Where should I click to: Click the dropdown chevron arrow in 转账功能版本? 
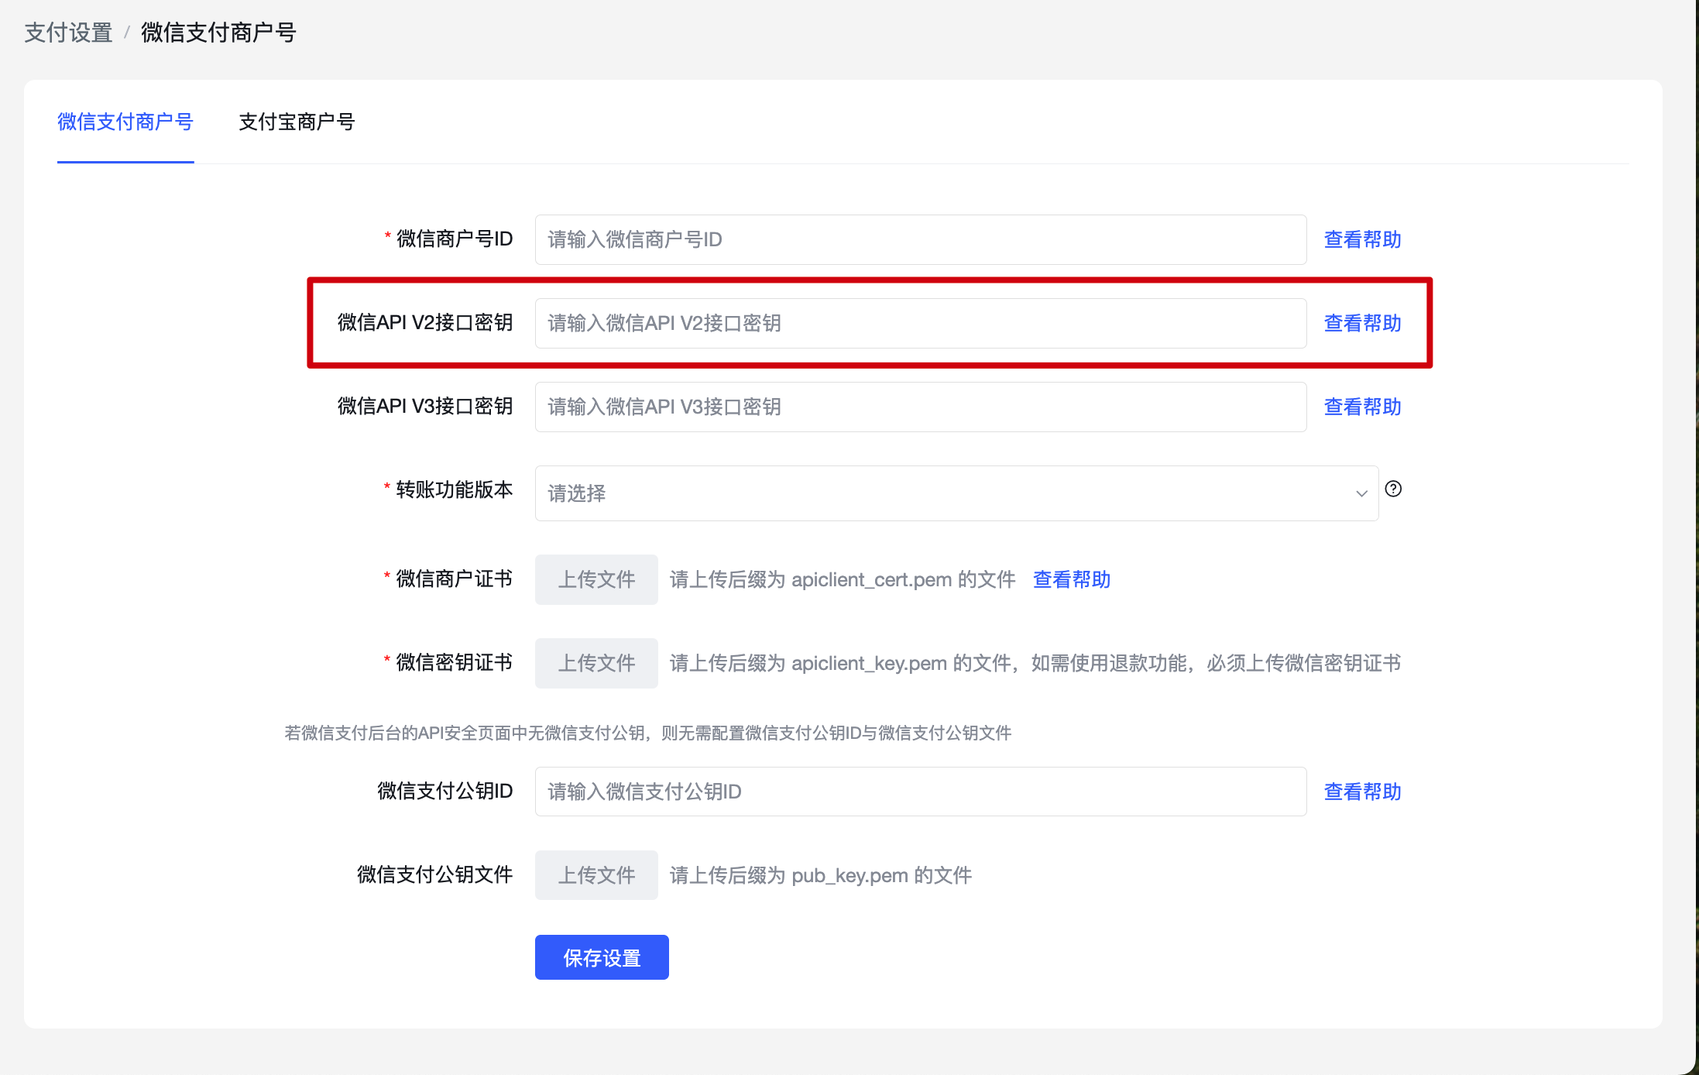pyautogui.click(x=1361, y=493)
